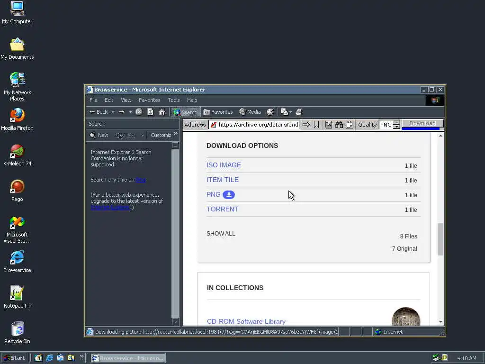Click the Internet Explorer quick launch icon

point(49,358)
